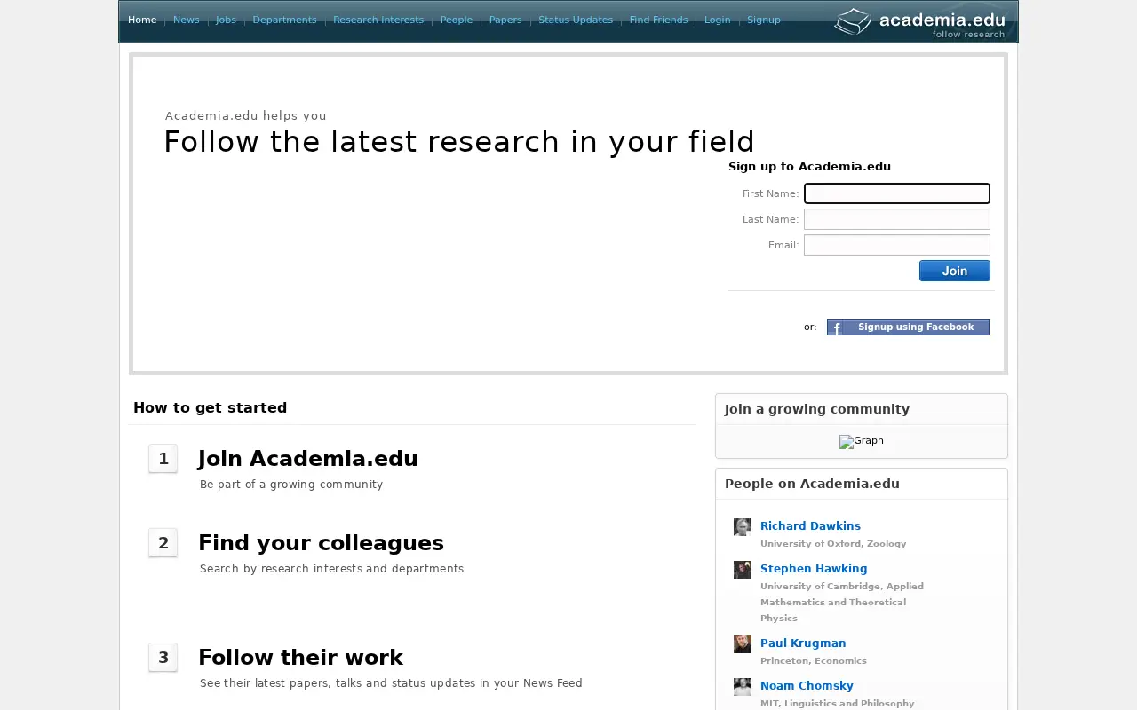Click 'University of Oxford, Zoology' text

coord(833,544)
